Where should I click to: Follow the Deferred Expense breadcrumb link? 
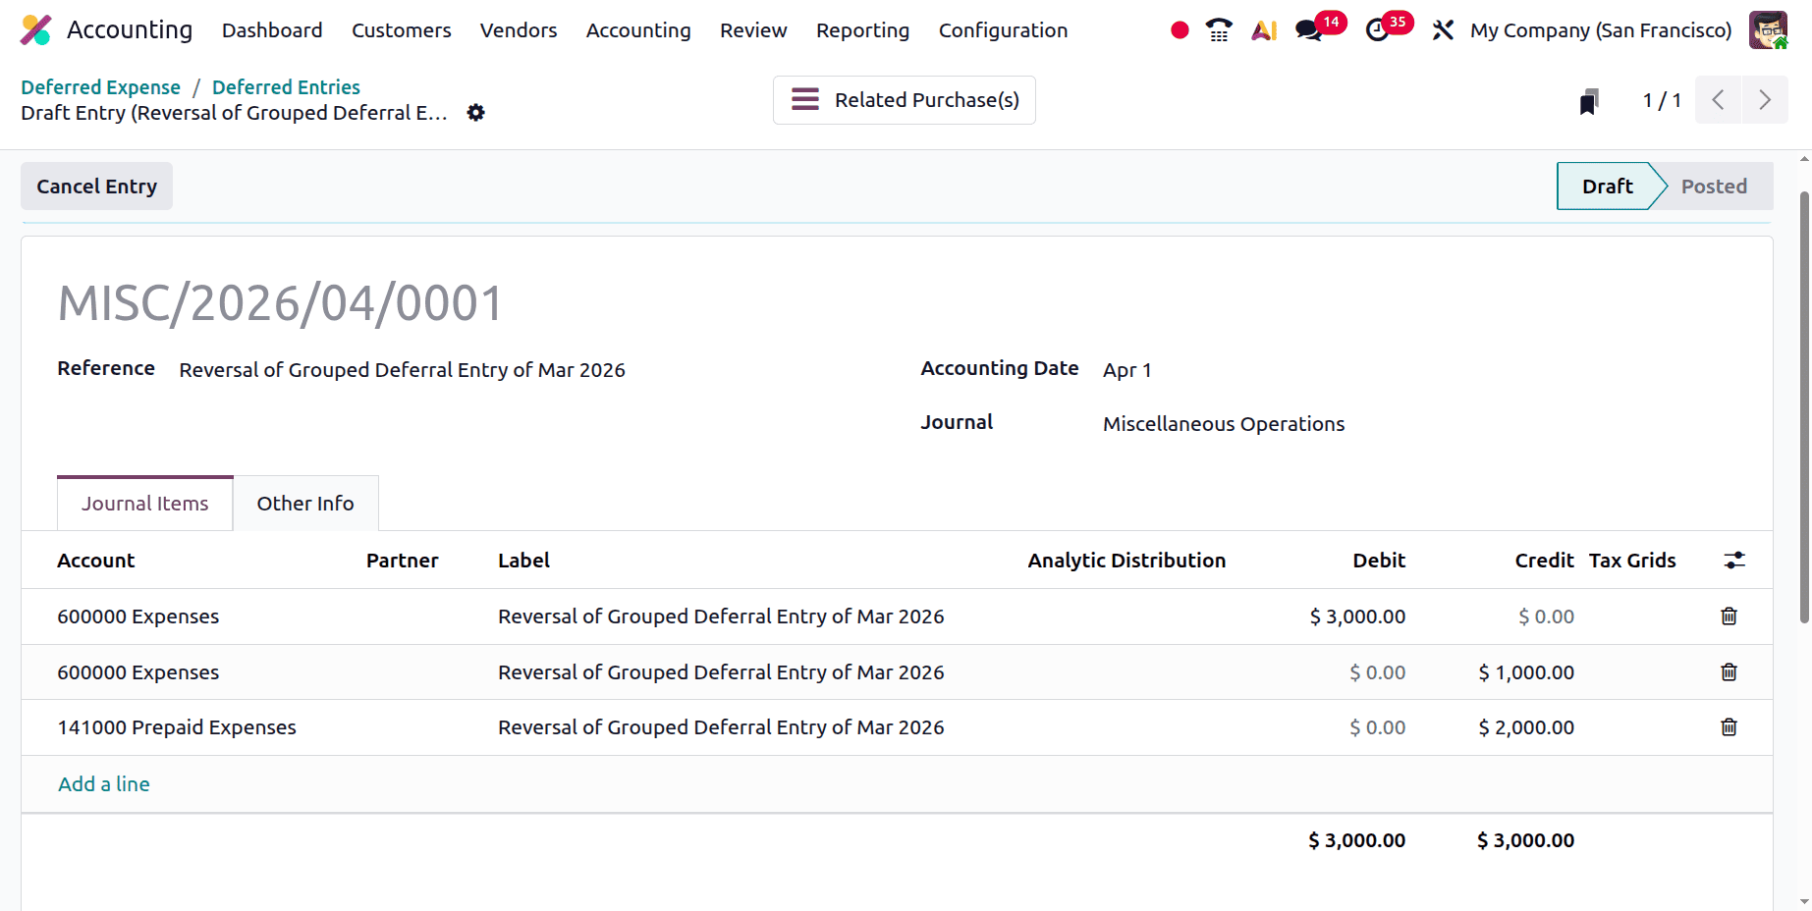pyautogui.click(x=100, y=87)
